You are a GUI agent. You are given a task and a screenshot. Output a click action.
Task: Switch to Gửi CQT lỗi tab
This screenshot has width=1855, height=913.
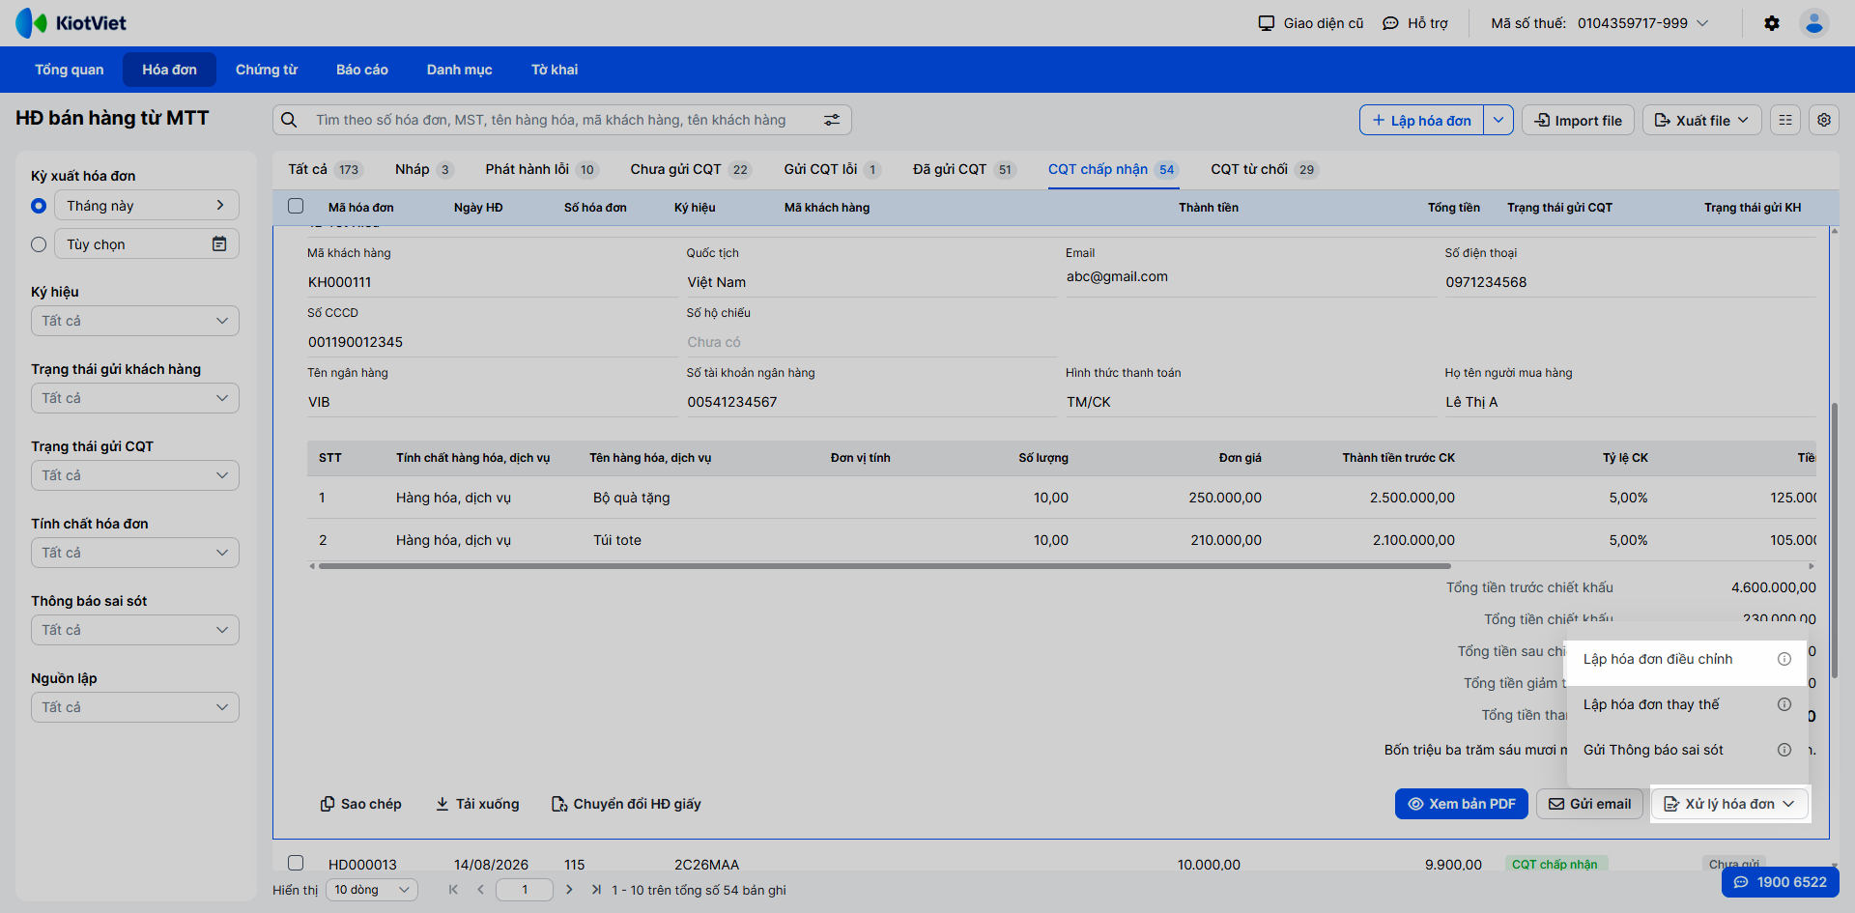click(x=832, y=169)
